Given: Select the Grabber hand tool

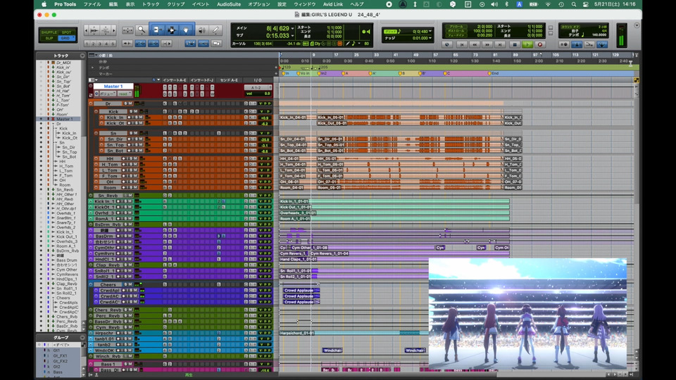Looking at the screenshot, I should pos(186,30).
